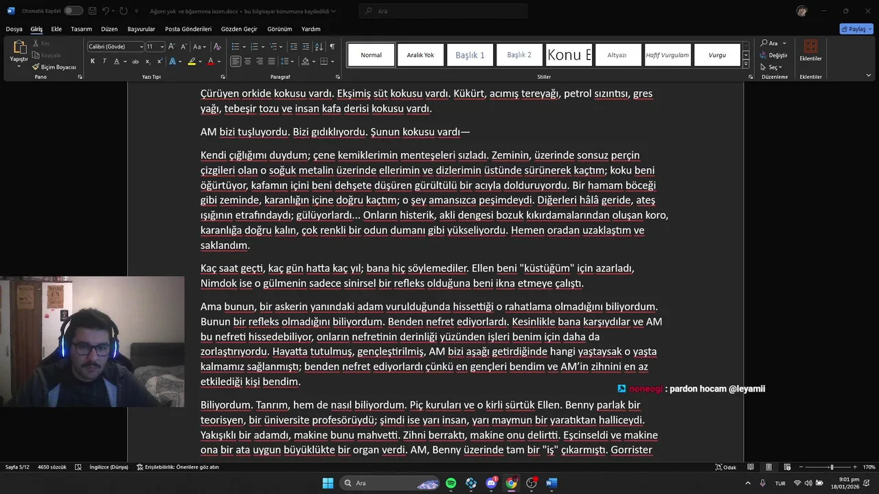Viewport: 879px width, 494px height.
Task: Switch to the Görünüm tab
Action: pos(279,29)
